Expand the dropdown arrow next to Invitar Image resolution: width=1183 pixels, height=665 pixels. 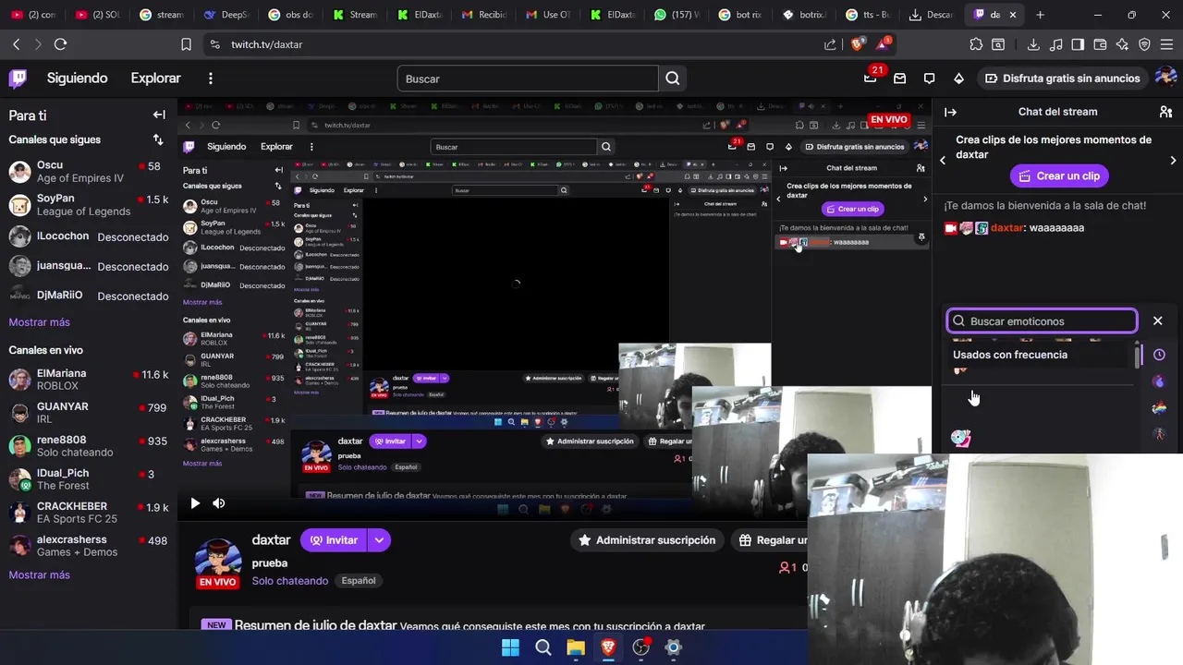pyautogui.click(x=379, y=540)
